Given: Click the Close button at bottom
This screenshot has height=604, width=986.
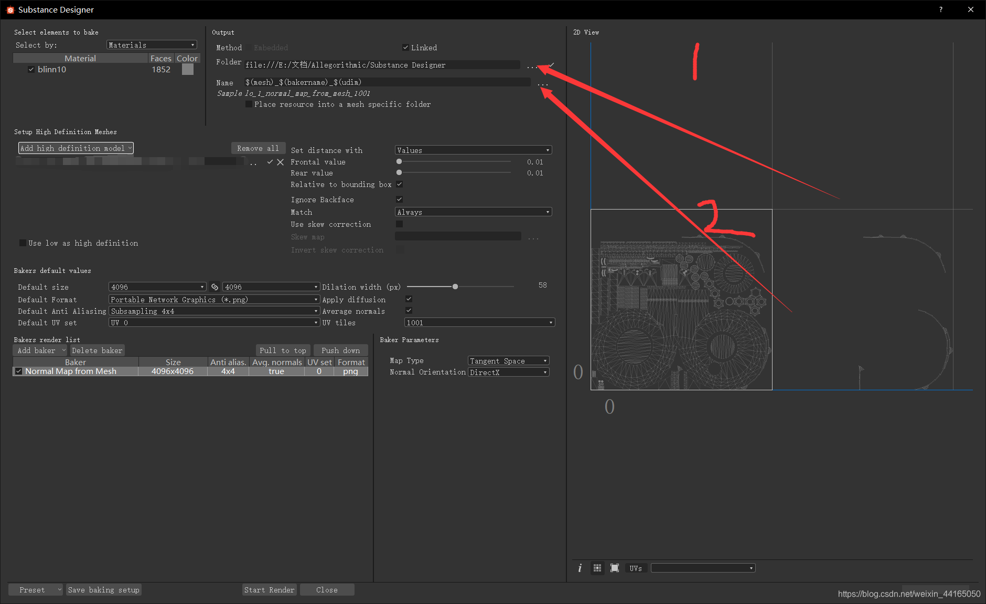Looking at the screenshot, I should pyautogui.click(x=327, y=590).
